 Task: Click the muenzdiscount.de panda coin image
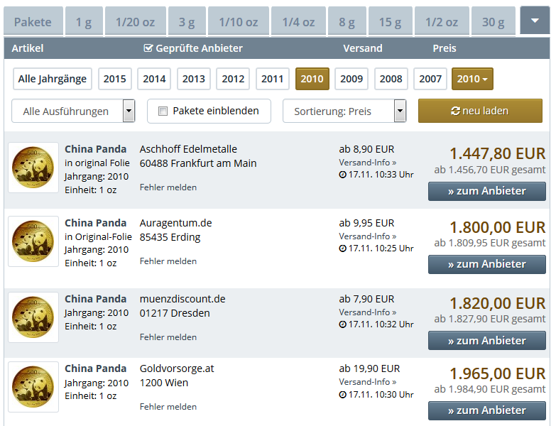click(33, 317)
